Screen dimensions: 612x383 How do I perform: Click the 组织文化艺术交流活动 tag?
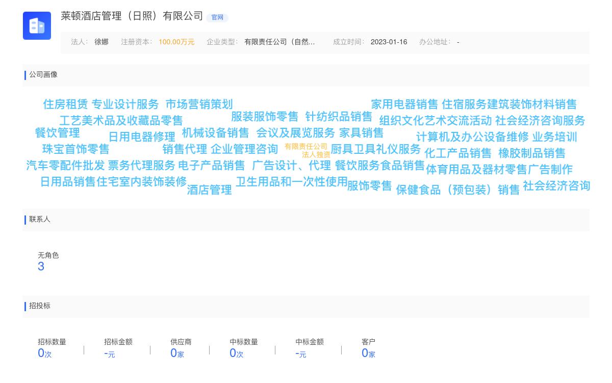[436, 121]
